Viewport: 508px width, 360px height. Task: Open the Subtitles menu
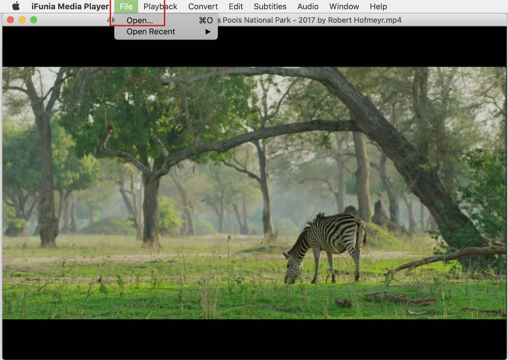click(270, 6)
